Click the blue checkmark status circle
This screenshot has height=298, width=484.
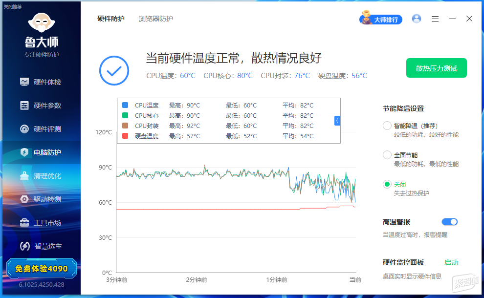click(x=114, y=71)
